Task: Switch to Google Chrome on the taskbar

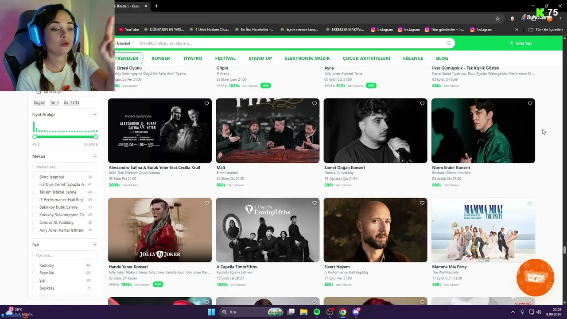Action: click(x=343, y=312)
